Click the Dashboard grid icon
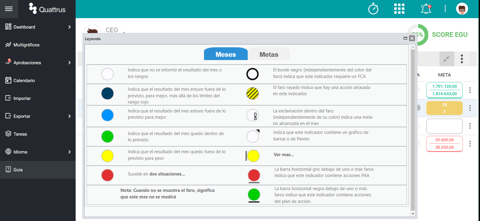480x221 pixels. (x=8, y=26)
